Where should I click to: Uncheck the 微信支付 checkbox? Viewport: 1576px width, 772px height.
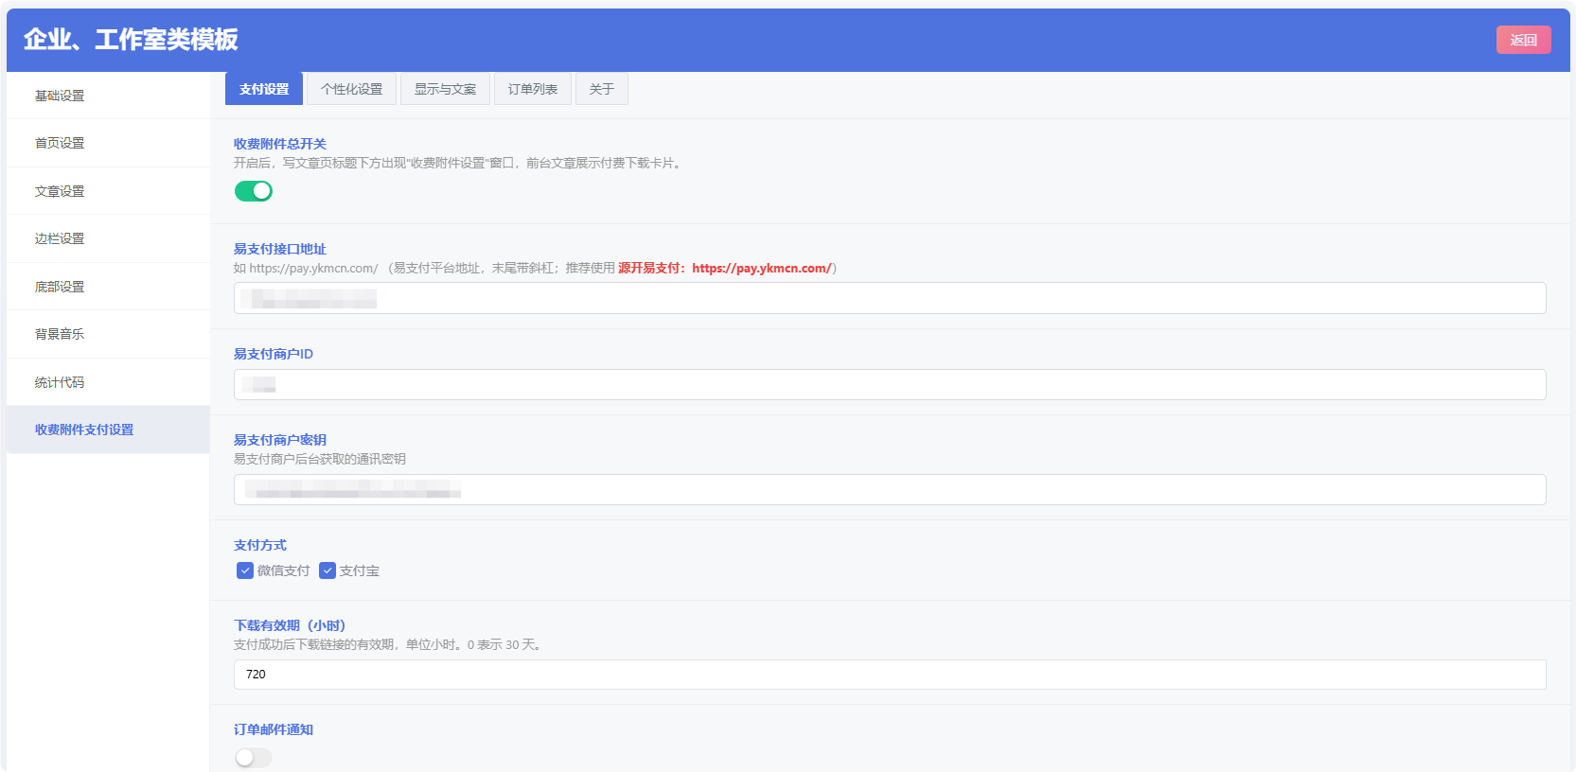pos(245,570)
